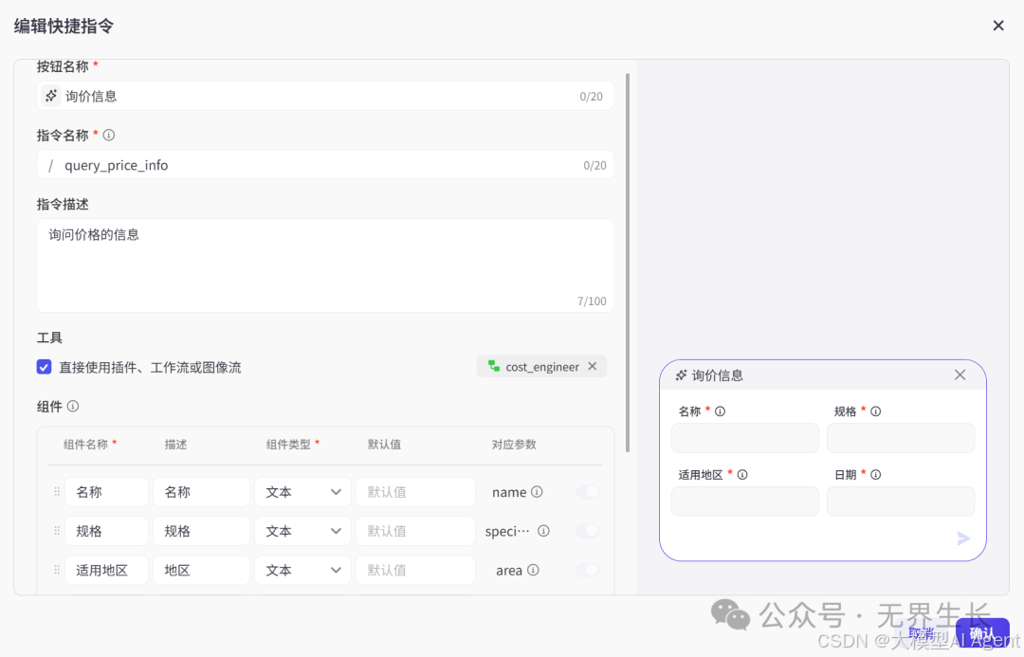
Task: Click the info icon next to preview 适用地区
Action: [742, 475]
